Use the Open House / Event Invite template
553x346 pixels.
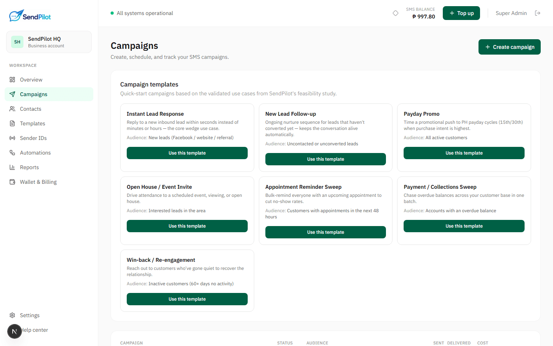(x=187, y=226)
